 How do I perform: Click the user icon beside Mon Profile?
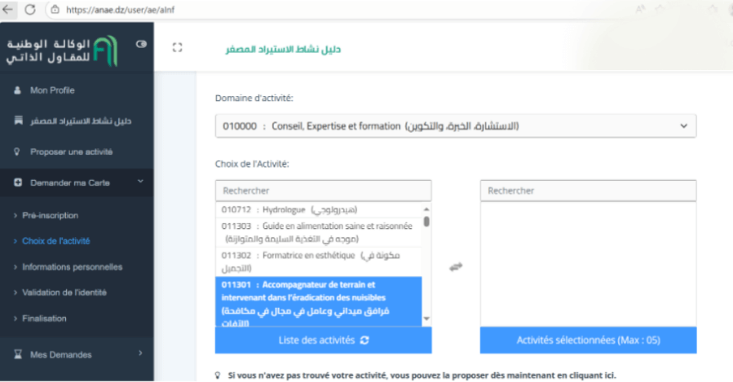[x=17, y=90]
